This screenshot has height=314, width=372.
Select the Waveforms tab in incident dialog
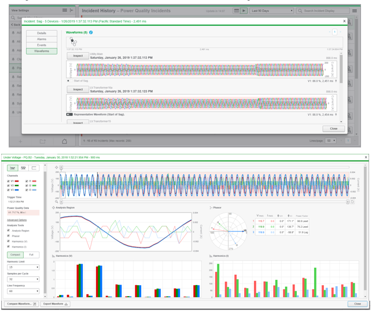pyautogui.click(x=42, y=51)
